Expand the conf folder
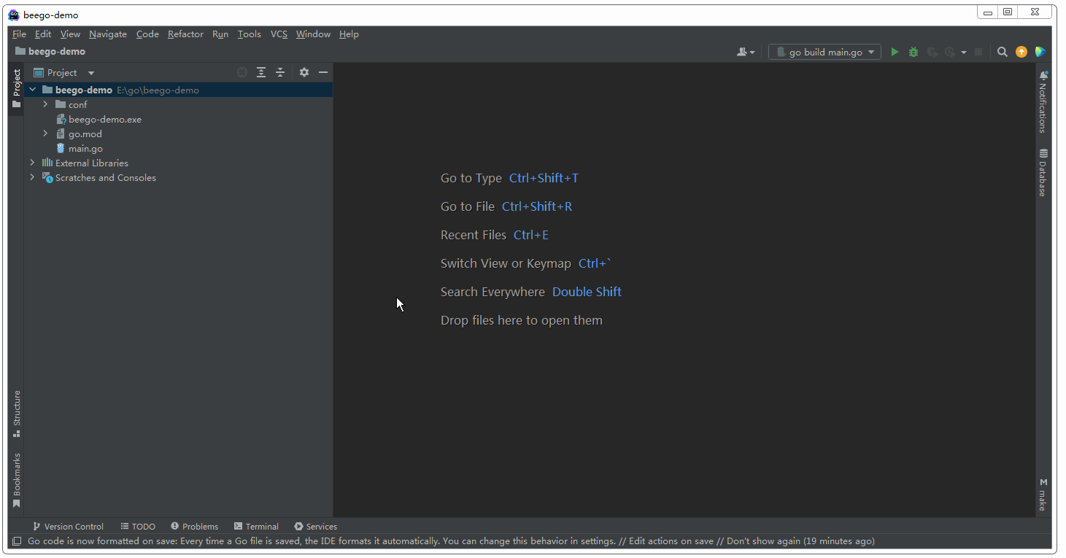The height and width of the screenshot is (558, 1066). [45, 104]
